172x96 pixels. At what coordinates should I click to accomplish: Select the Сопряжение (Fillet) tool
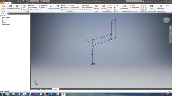point(57,7)
